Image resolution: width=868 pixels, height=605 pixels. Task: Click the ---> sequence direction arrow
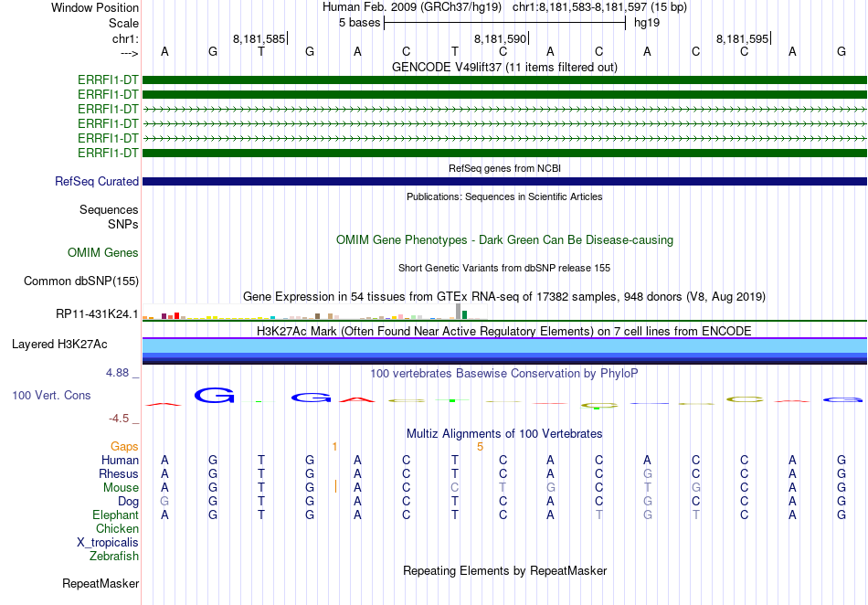pyautogui.click(x=129, y=53)
